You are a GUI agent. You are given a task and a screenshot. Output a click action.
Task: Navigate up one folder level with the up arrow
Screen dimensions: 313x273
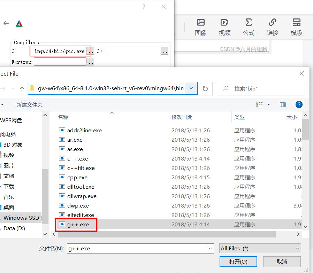pos(22,88)
